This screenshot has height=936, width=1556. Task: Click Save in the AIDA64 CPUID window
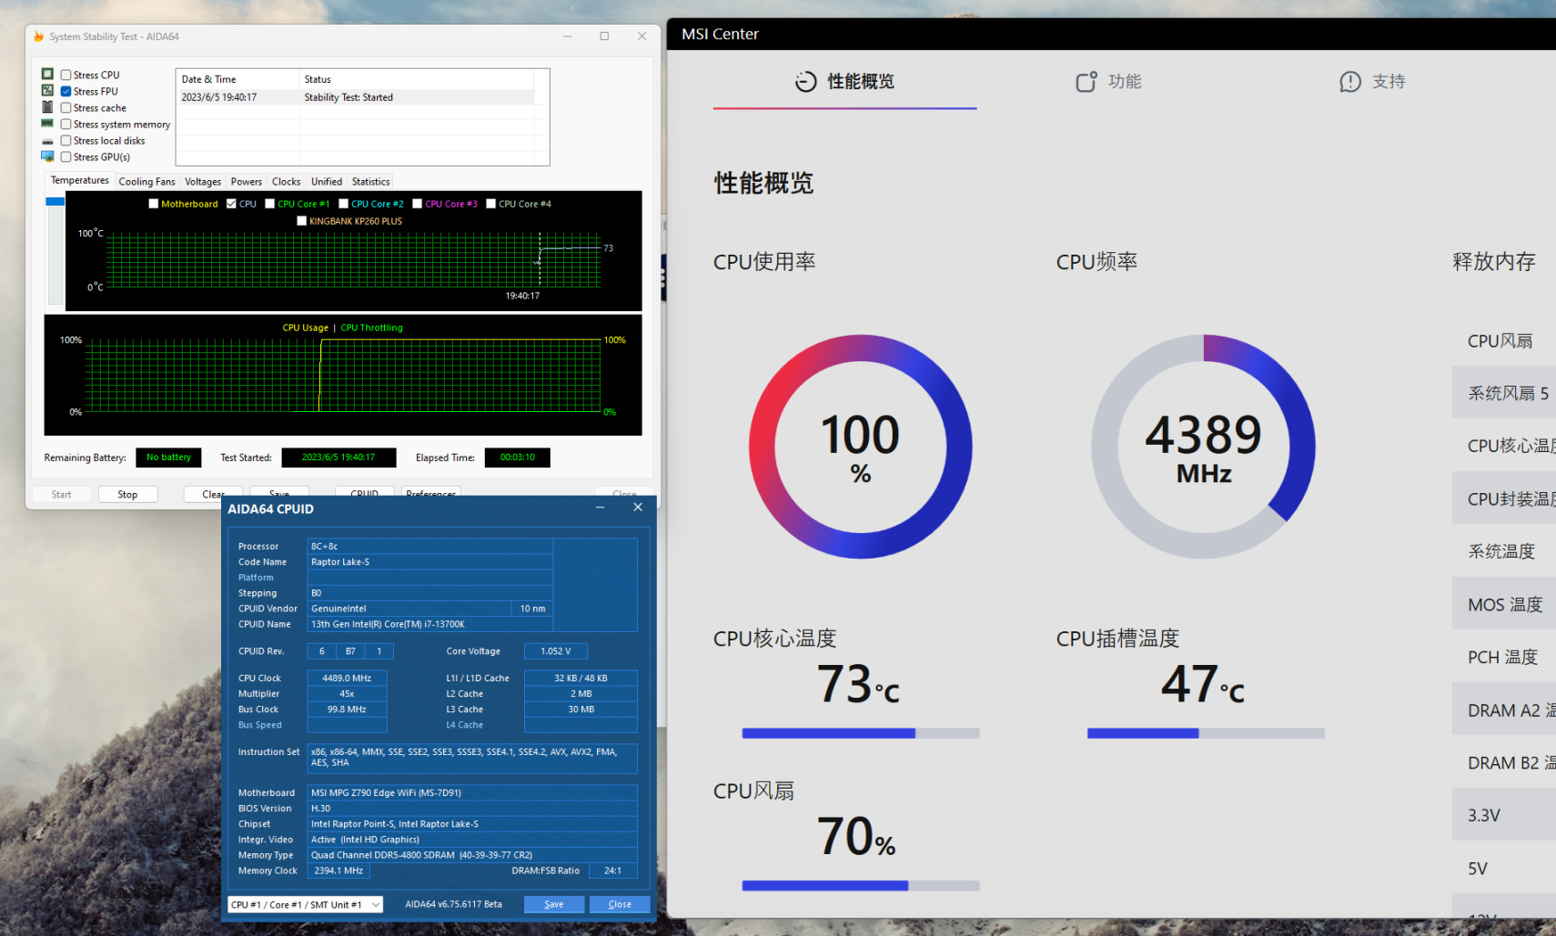point(554,904)
